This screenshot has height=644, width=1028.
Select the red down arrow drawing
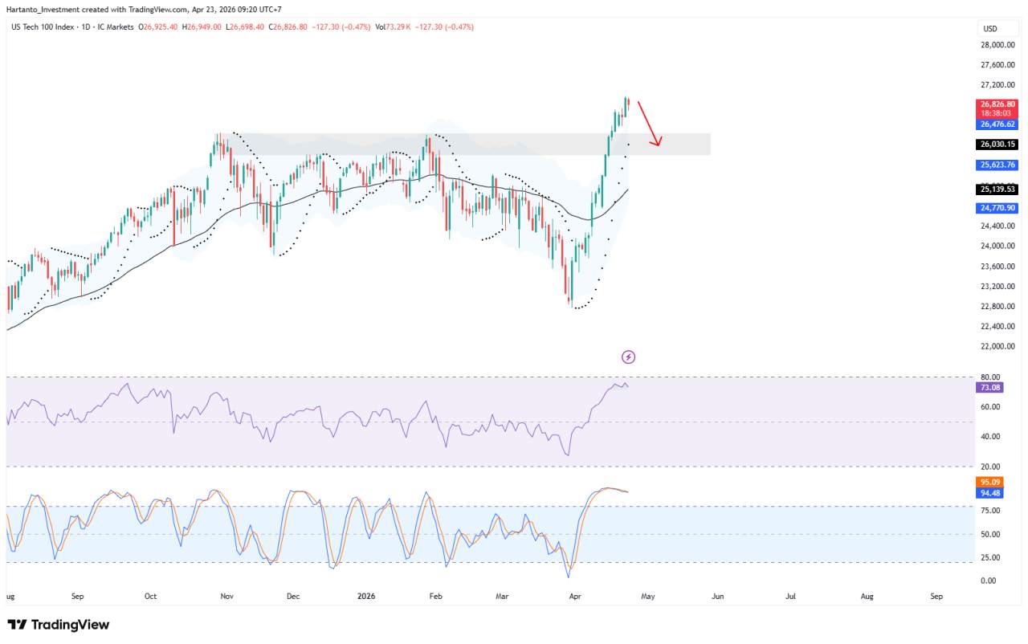tap(649, 124)
